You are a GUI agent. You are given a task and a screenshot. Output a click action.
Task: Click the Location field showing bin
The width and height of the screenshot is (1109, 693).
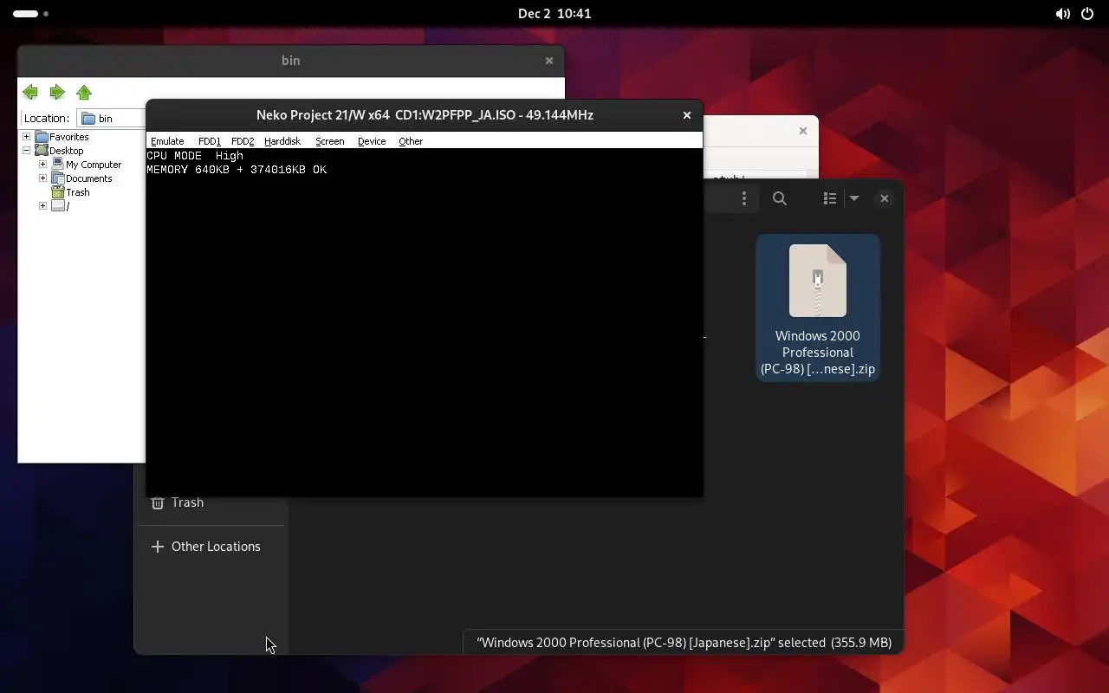(111, 119)
